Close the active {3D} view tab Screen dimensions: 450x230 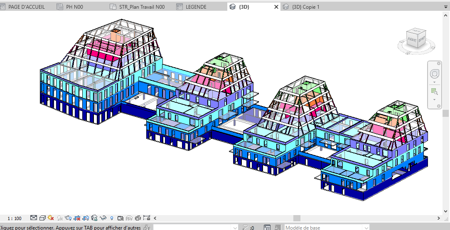tap(276, 7)
